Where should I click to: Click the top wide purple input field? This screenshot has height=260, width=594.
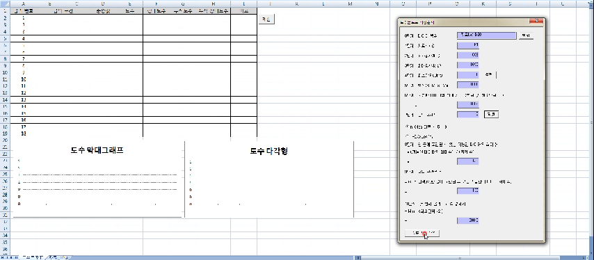487,35
